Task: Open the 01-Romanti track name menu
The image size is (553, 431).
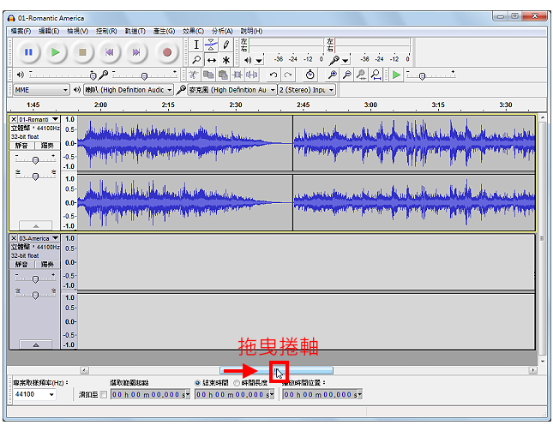Action: (39, 119)
